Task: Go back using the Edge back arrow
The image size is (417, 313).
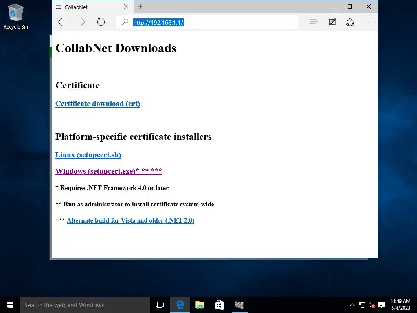Action: pos(62,22)
